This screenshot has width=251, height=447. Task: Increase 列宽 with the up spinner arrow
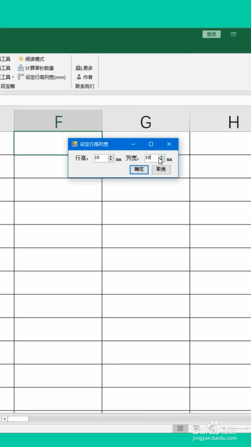161,156
